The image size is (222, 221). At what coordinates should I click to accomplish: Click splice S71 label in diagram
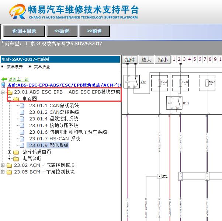[165, 176]
